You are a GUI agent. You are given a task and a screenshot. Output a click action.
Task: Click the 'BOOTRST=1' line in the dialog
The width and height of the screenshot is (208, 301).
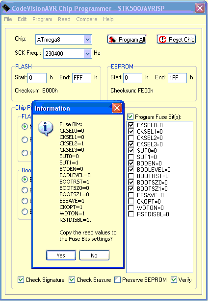point(74,182)
